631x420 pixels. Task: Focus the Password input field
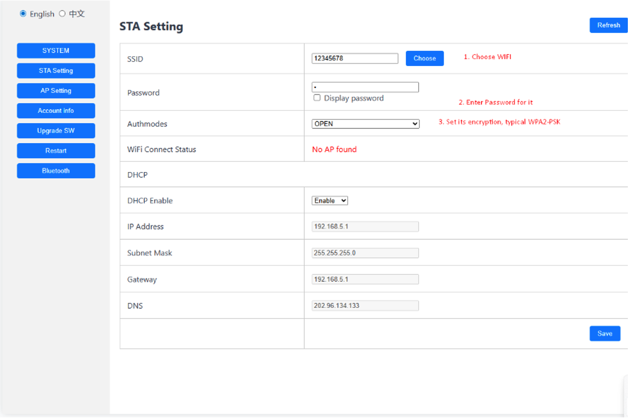(365, 87)
